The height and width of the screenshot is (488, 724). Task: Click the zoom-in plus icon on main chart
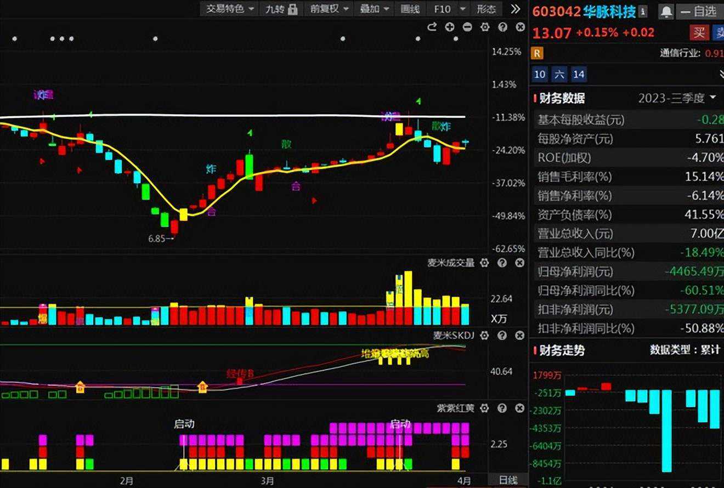click(x=450, y=27)
